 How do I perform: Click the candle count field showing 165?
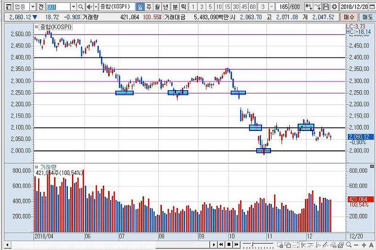coord(283,7)
